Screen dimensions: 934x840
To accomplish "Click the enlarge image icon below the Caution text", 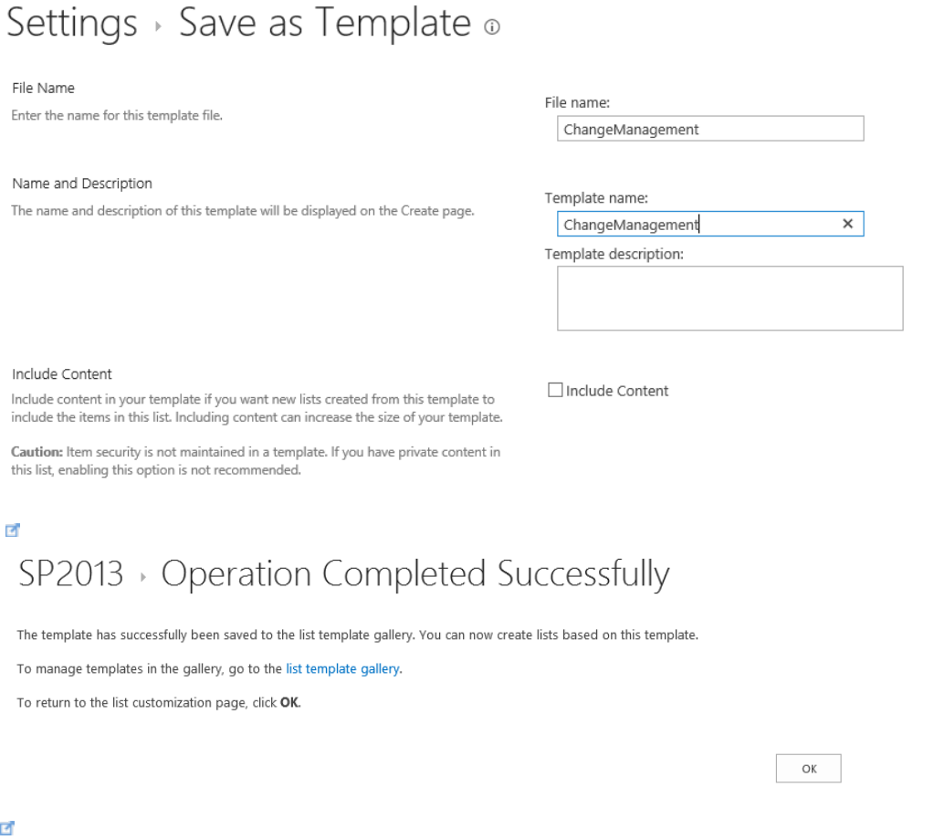I will click(x=13, y=529).
